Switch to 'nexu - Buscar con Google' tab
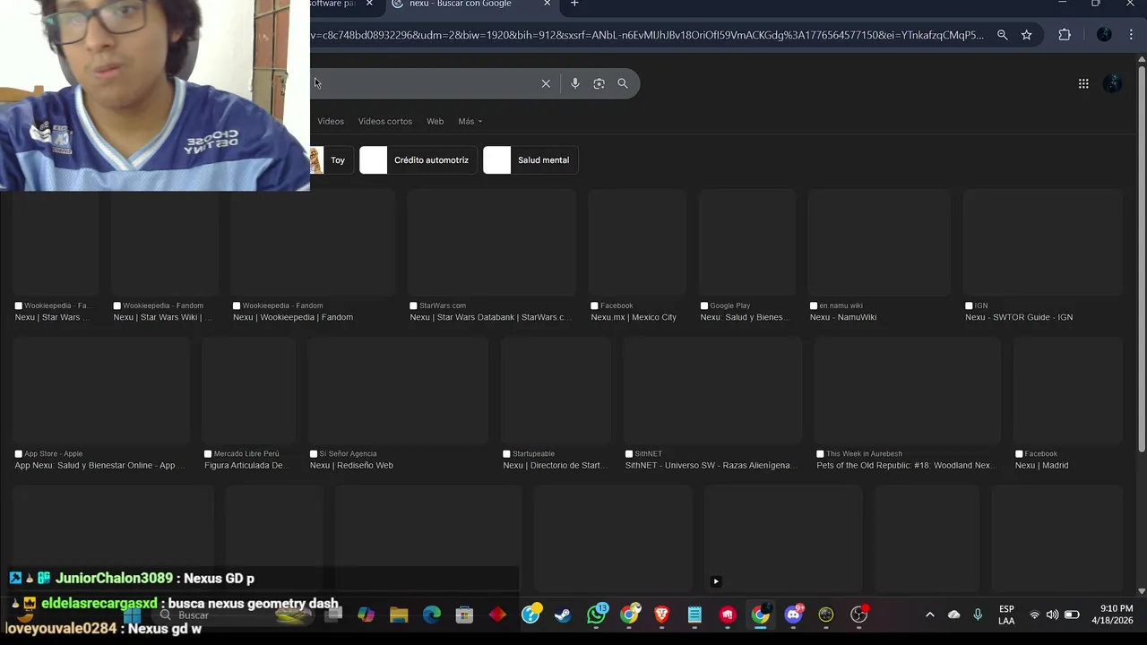 tap(470, 4)
